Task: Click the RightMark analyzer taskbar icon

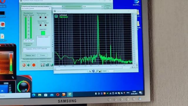Action: pos(70,94)
